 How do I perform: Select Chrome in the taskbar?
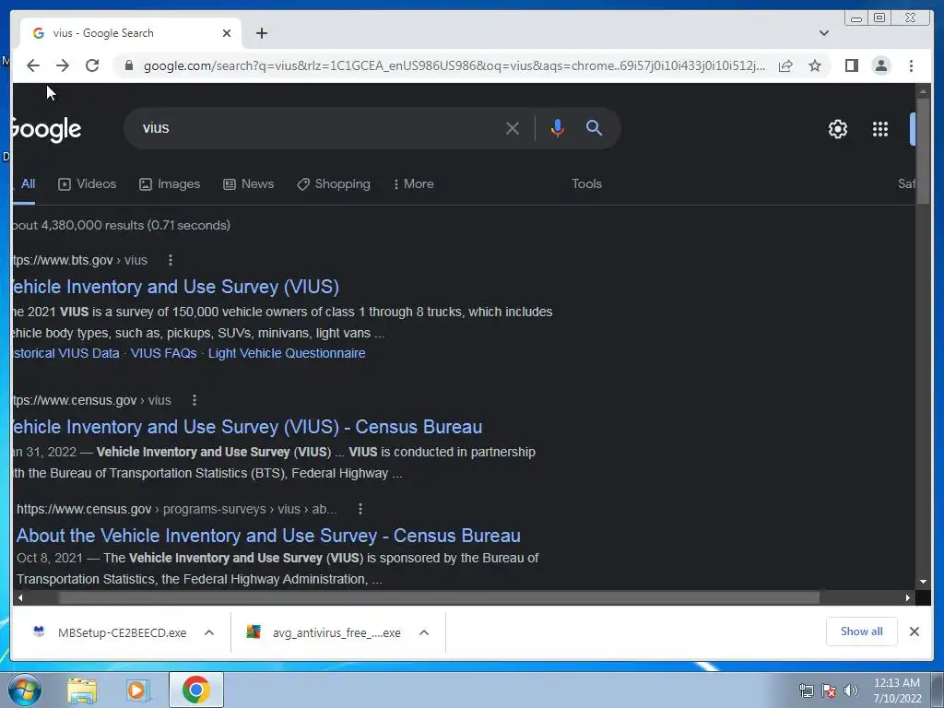[x=196, y=690]
